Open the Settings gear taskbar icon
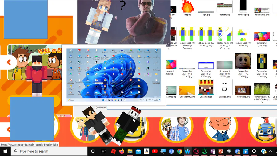Image resolution: width=277 pixels, height=156 pixels. point(254,151)
